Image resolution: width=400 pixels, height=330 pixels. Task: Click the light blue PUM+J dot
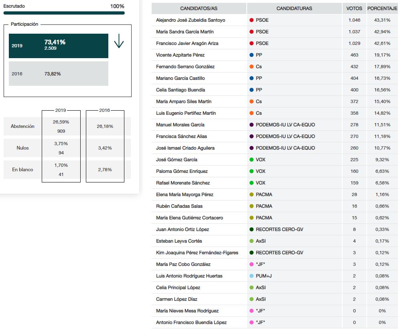252,276
